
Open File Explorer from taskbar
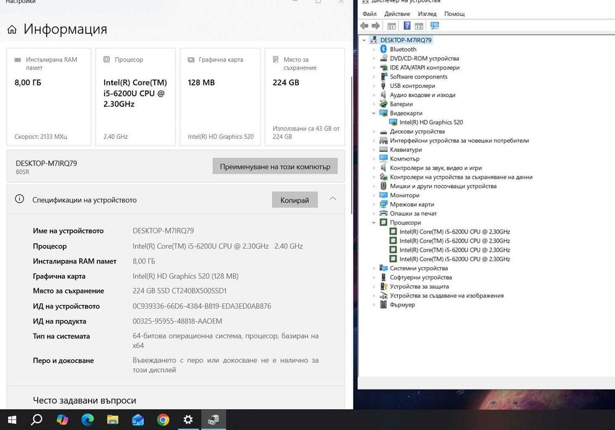(113, 420)
